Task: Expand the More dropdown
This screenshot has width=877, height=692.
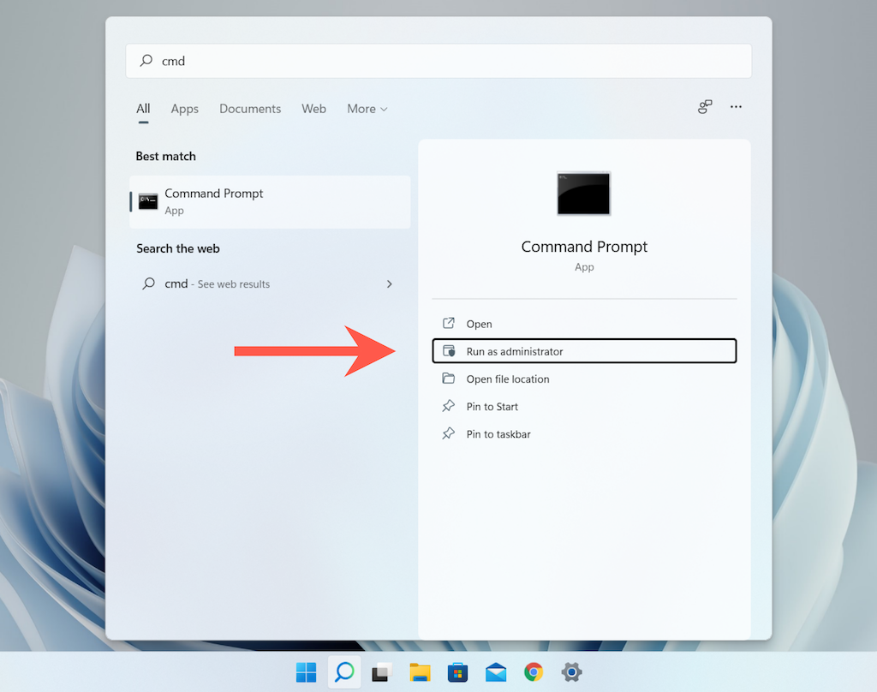Action: tap(367, 109)
